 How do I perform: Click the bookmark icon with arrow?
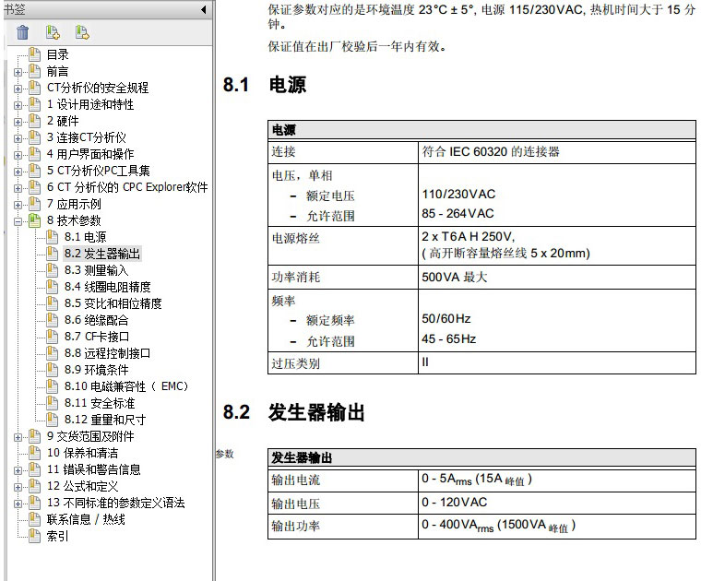click(82, 33)
